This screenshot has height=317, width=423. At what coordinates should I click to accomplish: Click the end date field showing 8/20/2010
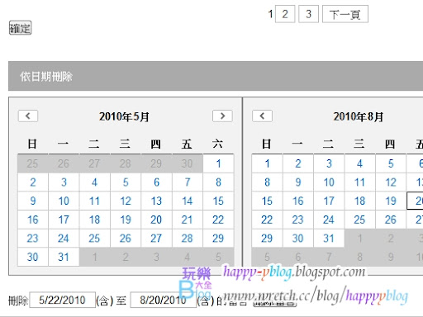pyautogui.click(x=163, y=300)
